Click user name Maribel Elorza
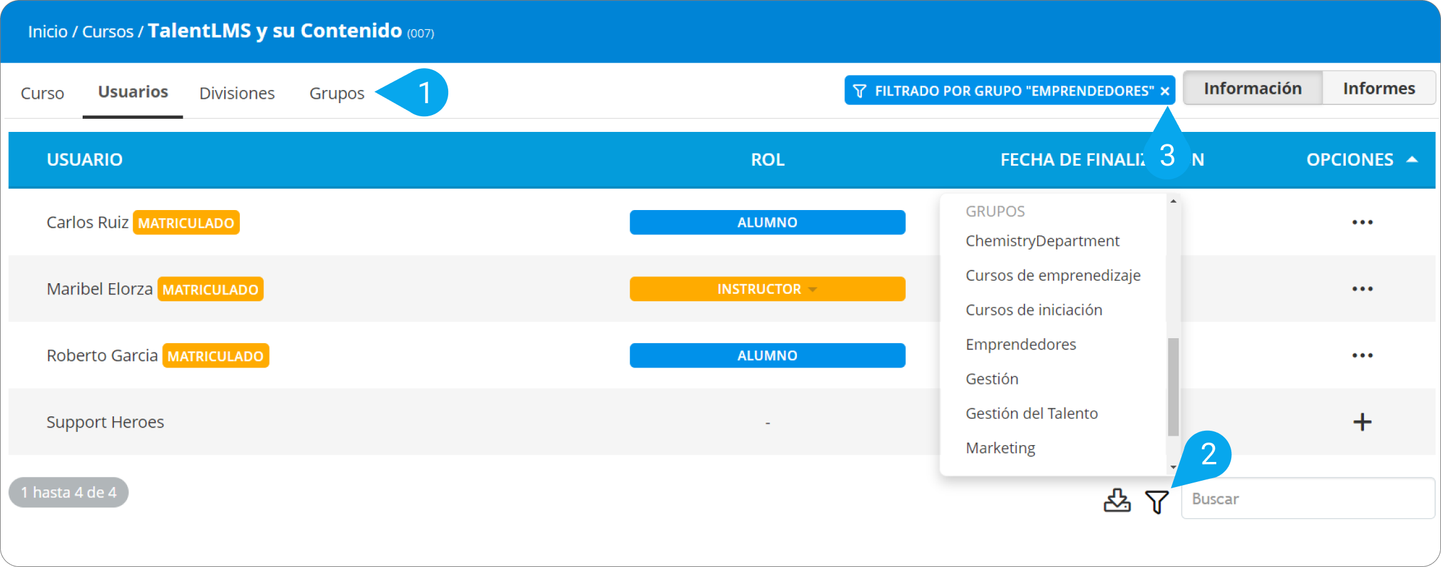The image size is (1441, 567). [100, 289]
